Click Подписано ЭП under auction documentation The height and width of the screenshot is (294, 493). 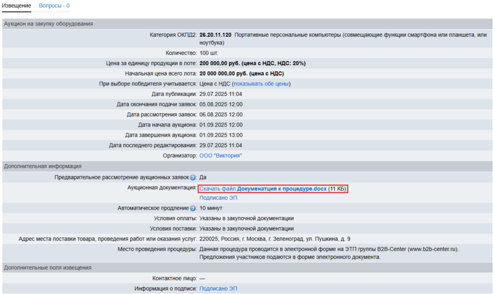click(218, 198)
